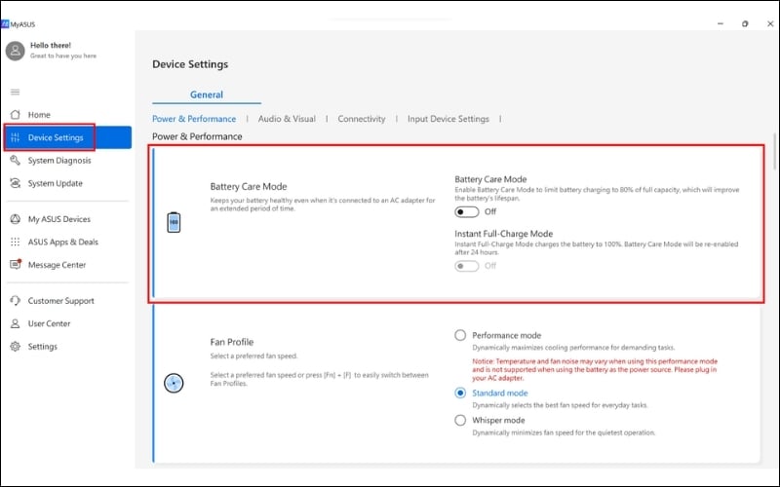Open the Audio & Visual section

pos(287,119)
